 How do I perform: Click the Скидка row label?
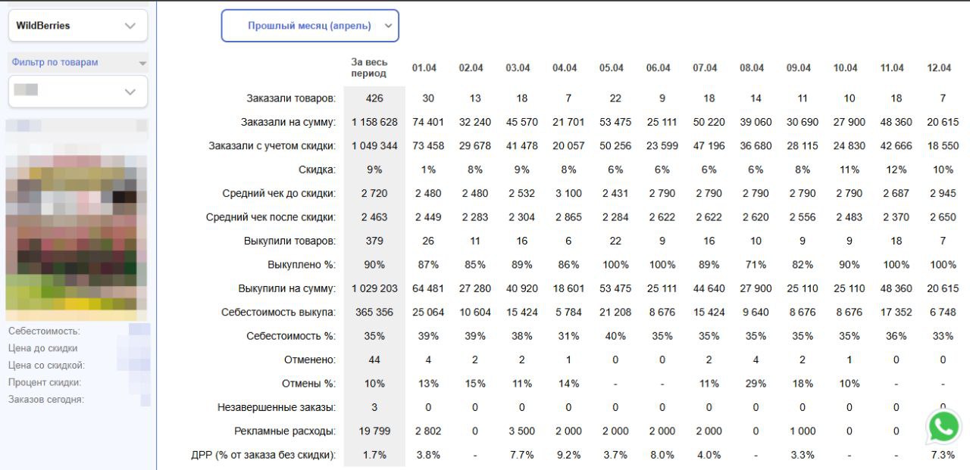click(x=318, y=170)
